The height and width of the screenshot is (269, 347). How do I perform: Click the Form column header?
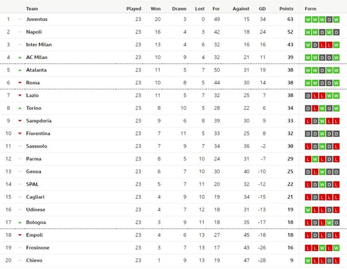click(x=311, y=9)
